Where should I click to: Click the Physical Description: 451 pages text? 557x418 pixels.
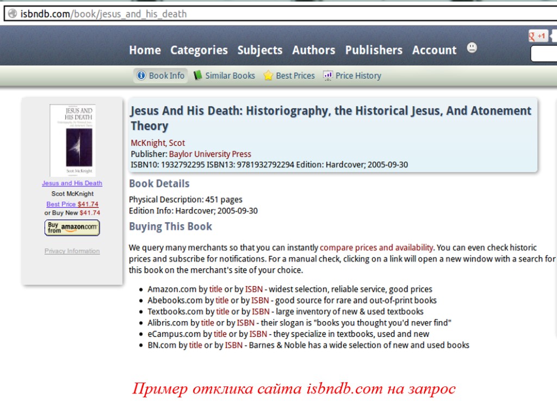(x=185, y=199)
